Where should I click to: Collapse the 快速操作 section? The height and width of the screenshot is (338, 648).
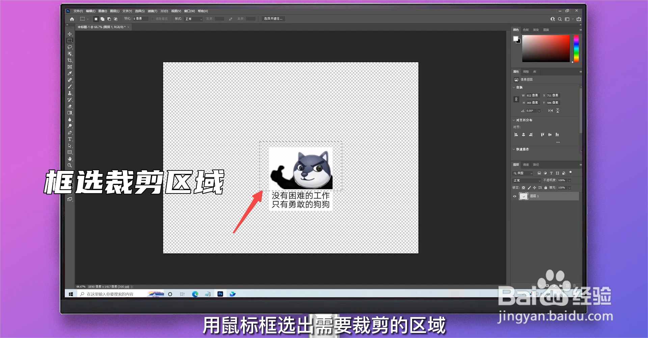click(514, 149)
